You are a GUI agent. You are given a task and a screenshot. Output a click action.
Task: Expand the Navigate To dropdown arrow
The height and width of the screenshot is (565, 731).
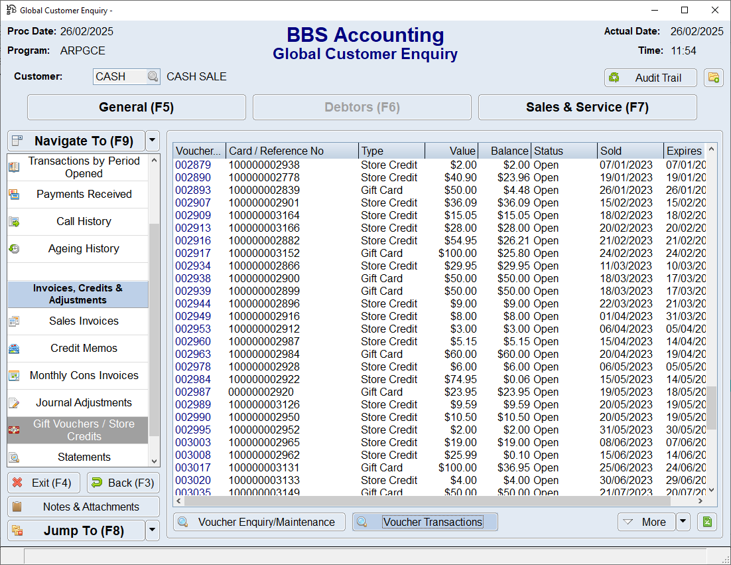(x=153, y=141)
